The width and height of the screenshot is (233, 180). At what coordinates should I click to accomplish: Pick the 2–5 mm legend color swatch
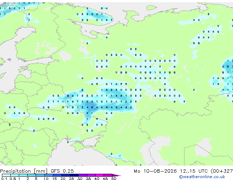point(32,175)
